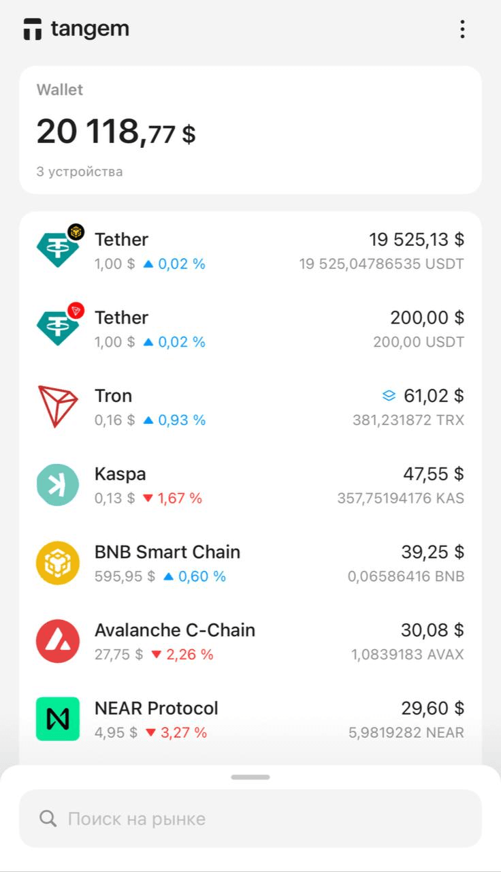Focus the 'Поиск на рынке' search field
The width and height of the screenshot is (501, 872).
[251, 818]
